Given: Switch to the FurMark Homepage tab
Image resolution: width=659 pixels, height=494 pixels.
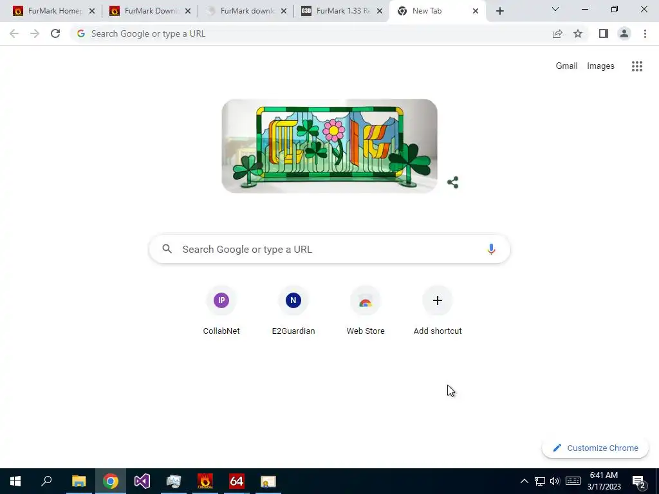Looking at the screenshot, I should click(53, 11).
